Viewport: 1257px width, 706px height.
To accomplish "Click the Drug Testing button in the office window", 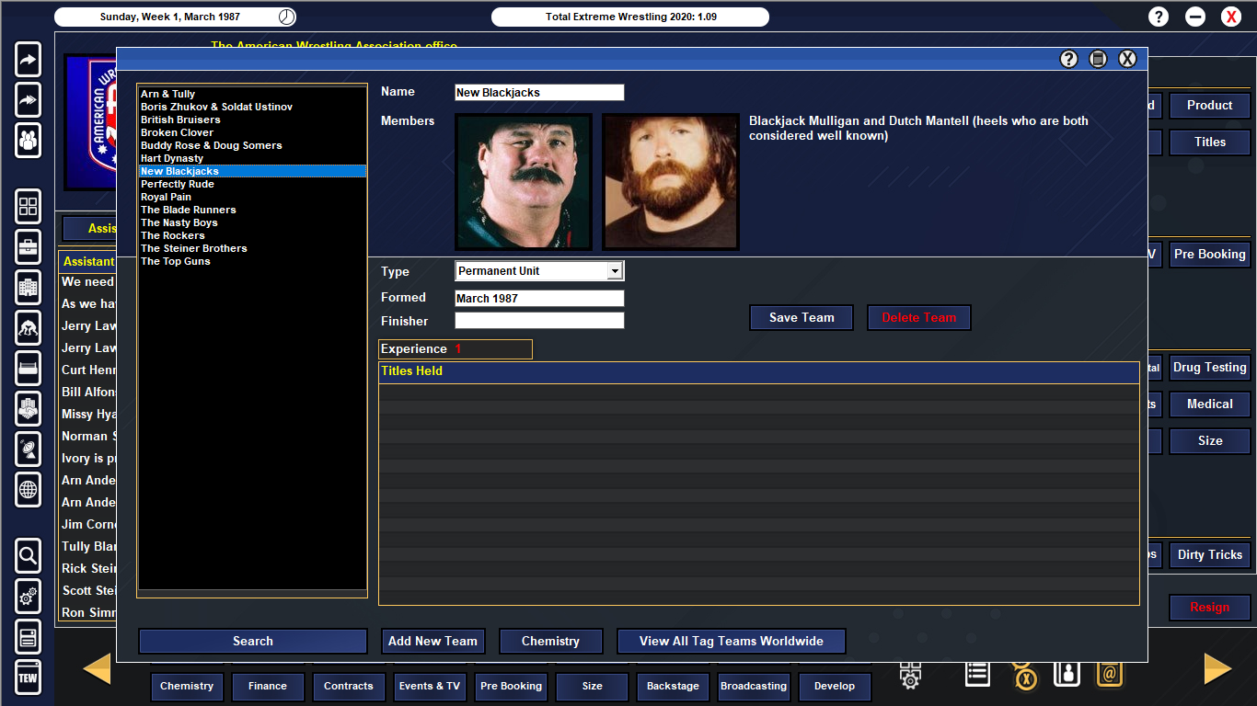I will [x=1209, y=367].
